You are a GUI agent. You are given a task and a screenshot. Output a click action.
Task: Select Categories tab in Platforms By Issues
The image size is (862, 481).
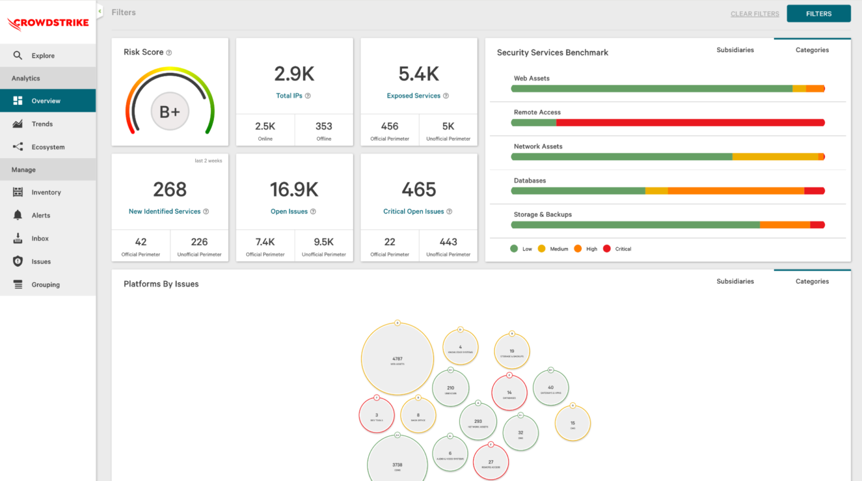(812, 281)
